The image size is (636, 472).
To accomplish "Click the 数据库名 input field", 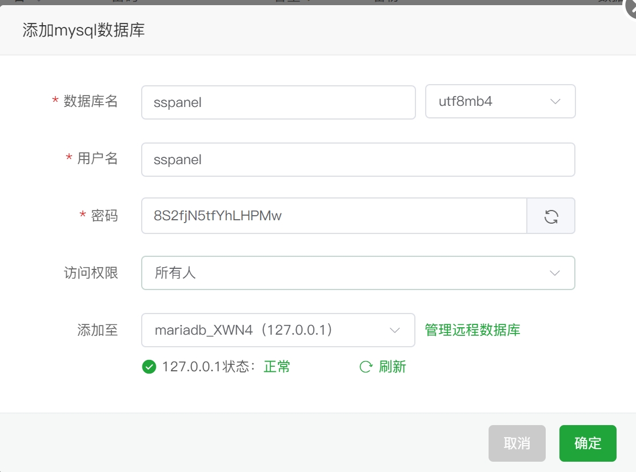I will pyautogui.click(x=278, y=102).
